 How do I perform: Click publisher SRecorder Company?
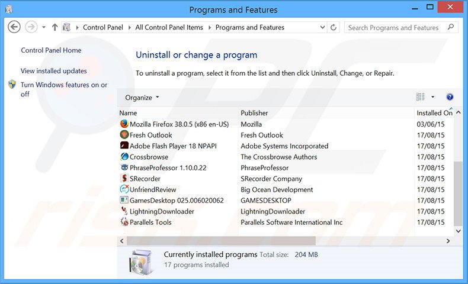(x=271, y=179)
